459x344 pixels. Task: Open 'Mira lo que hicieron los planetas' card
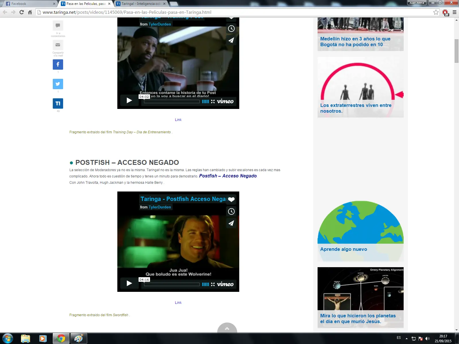click(x=361, y=298)
